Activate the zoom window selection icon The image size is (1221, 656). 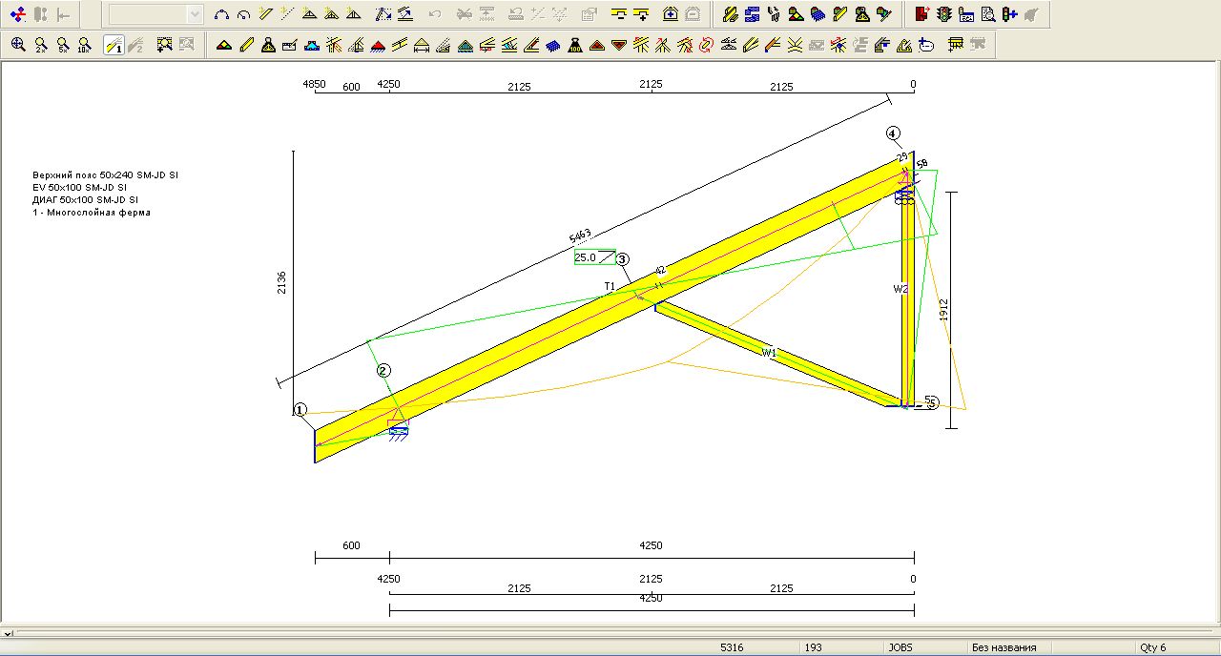pyautogui.click(x=165, y=44)
